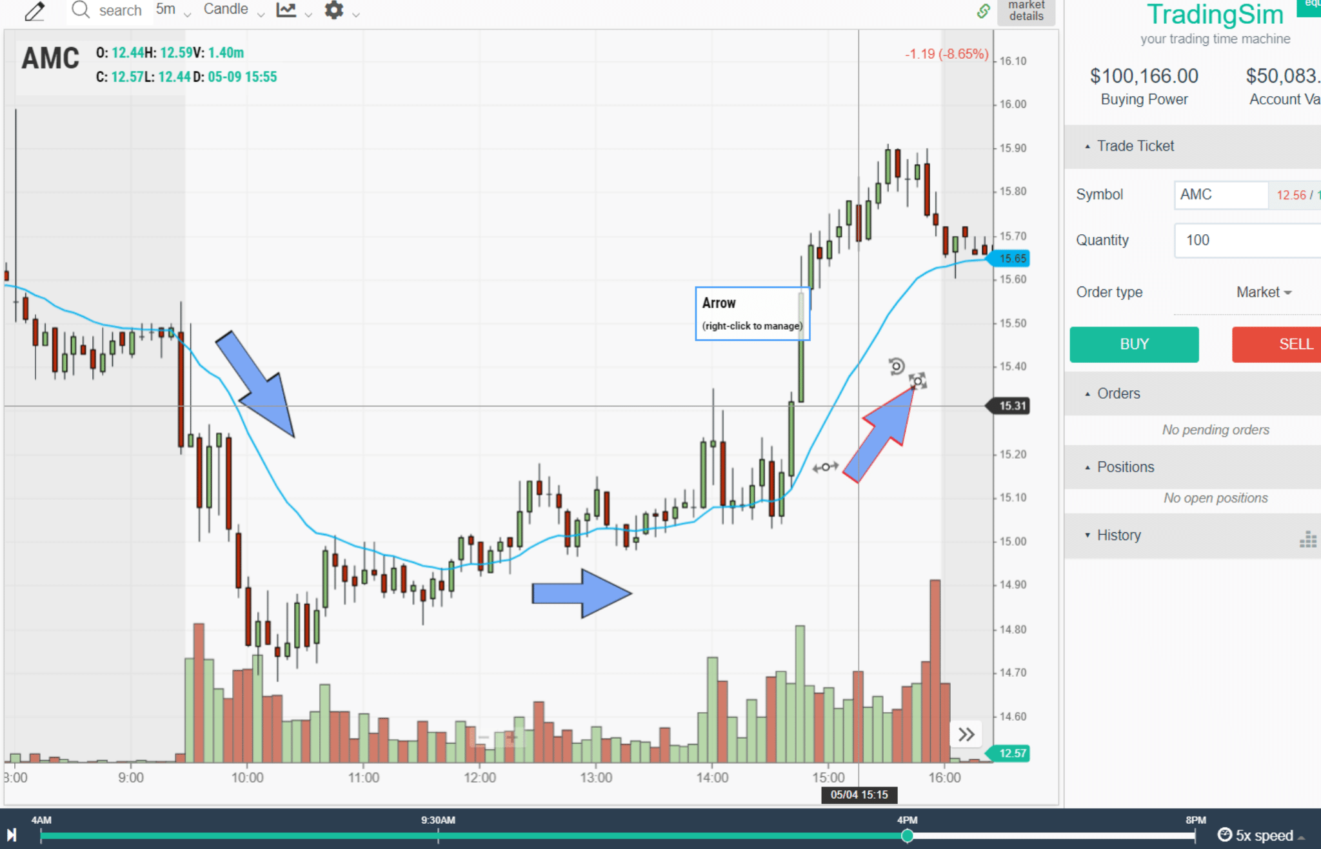1321x849 pixels.
Task: Collapse the Positions section
Action: tap(1192, 467)
